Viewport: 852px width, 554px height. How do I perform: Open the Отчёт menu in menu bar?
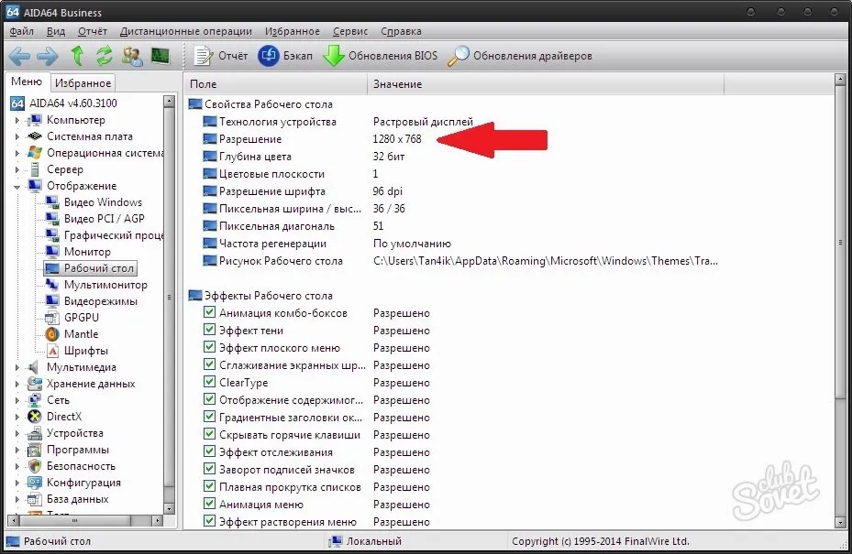(93, 31)
